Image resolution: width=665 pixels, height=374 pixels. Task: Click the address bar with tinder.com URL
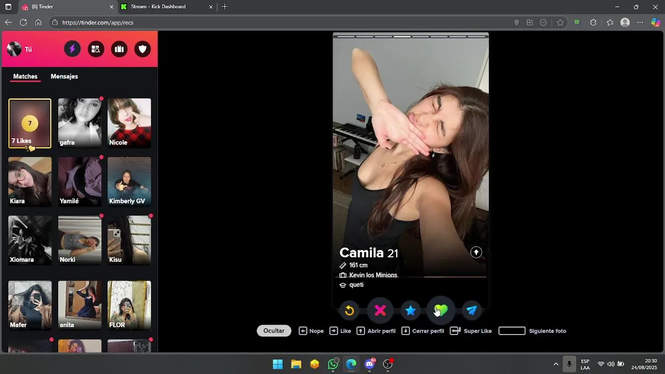coord(281,22)
